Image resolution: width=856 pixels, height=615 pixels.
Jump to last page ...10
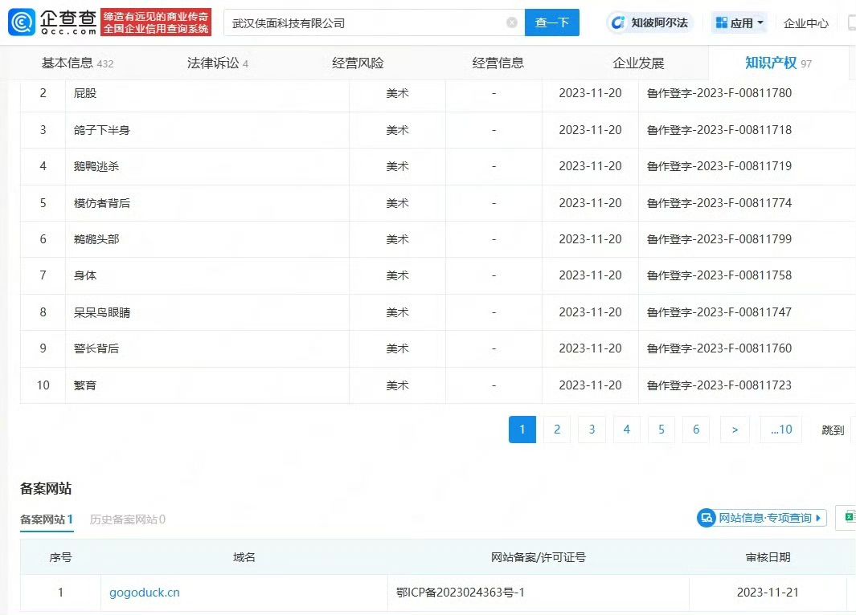click(781, 430)
